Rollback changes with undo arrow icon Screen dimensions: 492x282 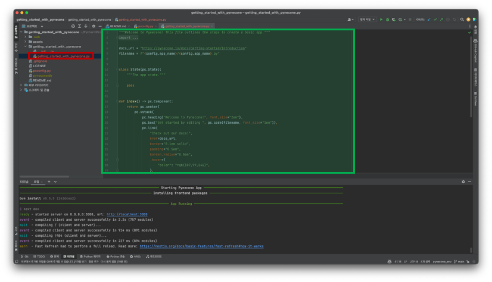pyautogui.click(x=454, y=20)
